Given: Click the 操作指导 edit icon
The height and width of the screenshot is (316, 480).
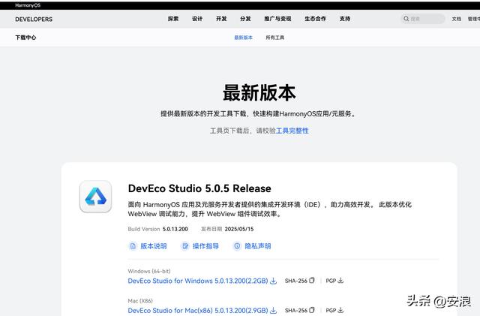Looking at the screenshot, I should click(x=185, y=246).
